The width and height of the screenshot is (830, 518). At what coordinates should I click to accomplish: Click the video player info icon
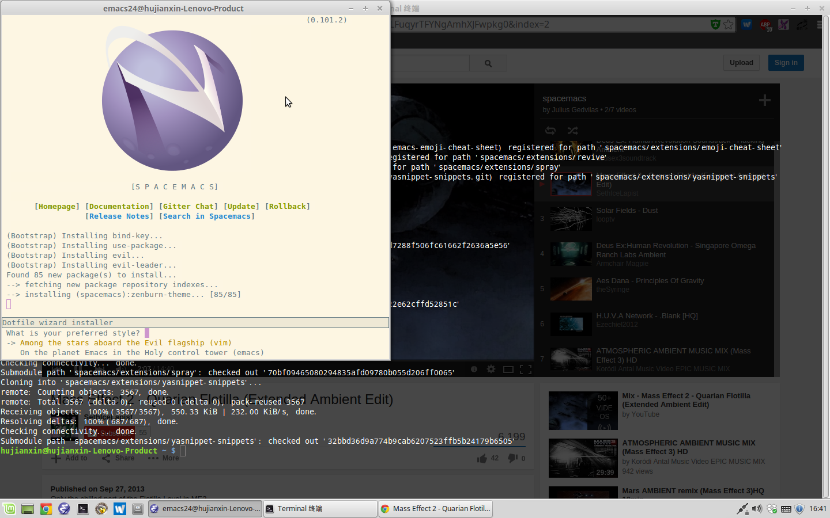pyautogui.click(x=474, y=369)
